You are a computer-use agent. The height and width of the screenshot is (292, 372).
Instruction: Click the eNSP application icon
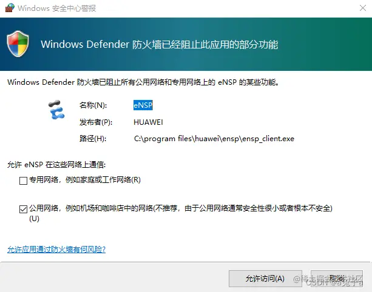click(x=56, y=110)
